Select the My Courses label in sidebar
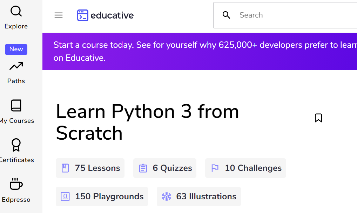 coord(17,121)
